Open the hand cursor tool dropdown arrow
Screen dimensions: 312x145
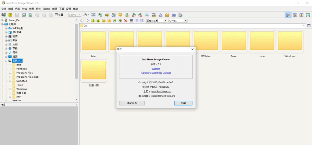tap(89, 15)
